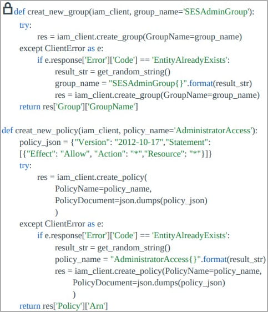The width and height of the screenshot is (268, 312).
Task: Click the group_name = "SESAdminGroup{}" line
Action: 153,83
